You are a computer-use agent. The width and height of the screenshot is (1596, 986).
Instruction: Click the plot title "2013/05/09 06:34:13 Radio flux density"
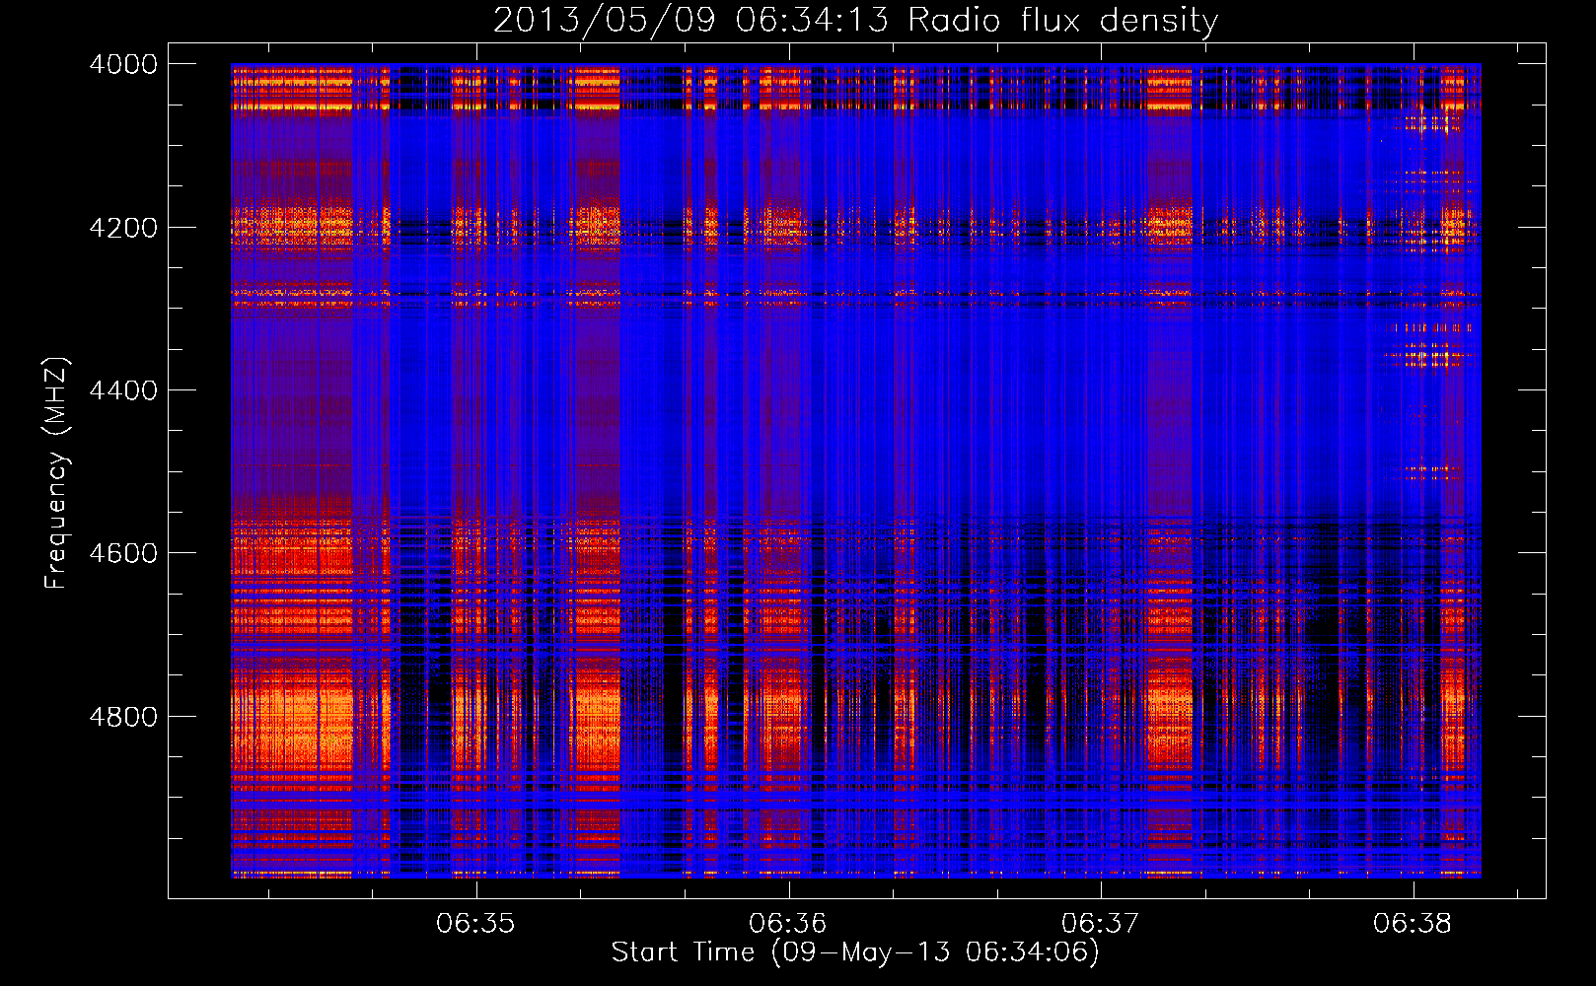855,20
